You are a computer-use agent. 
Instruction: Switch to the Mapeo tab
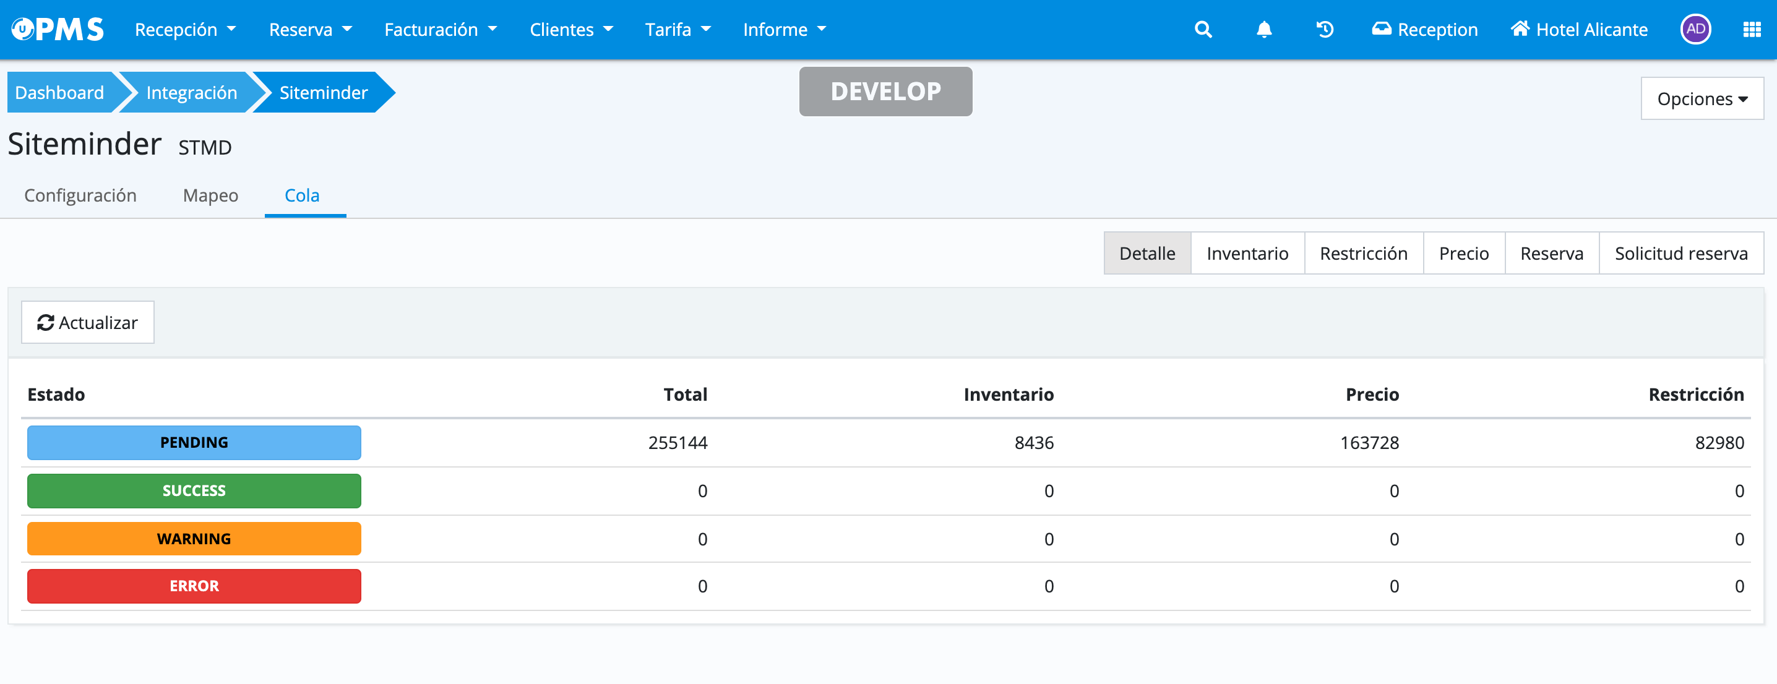(x=210, y=196)
